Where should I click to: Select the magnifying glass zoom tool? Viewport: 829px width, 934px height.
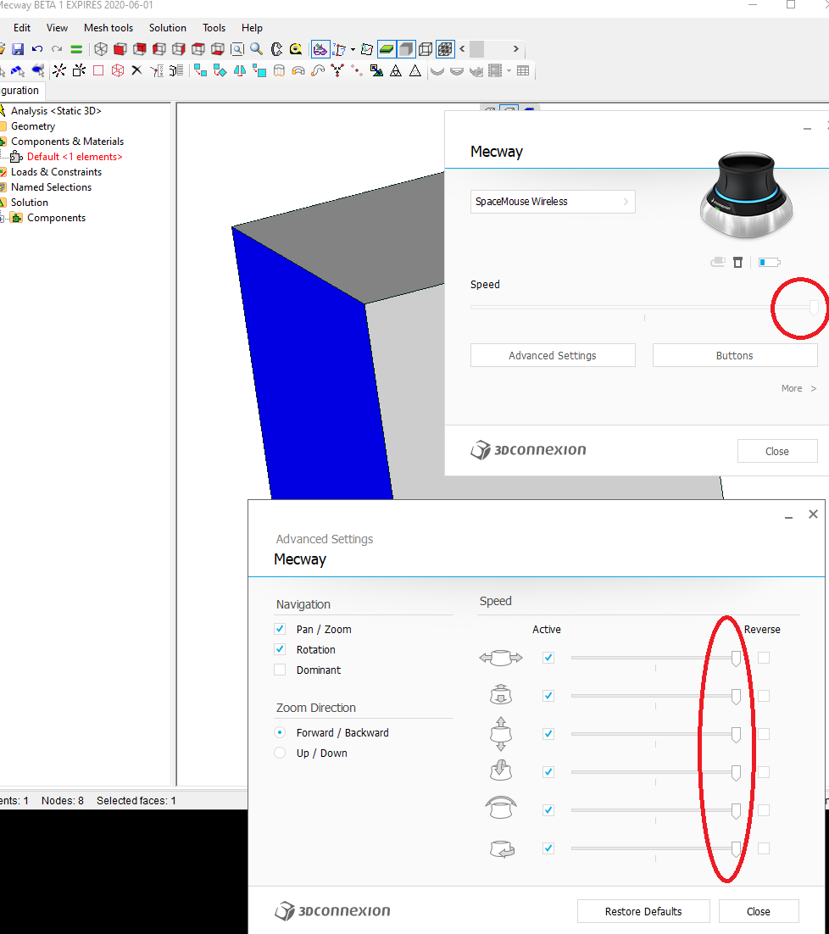pos(257,49)
